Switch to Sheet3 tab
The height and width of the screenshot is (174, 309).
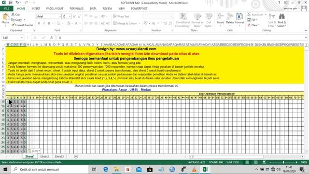(59, 157)
